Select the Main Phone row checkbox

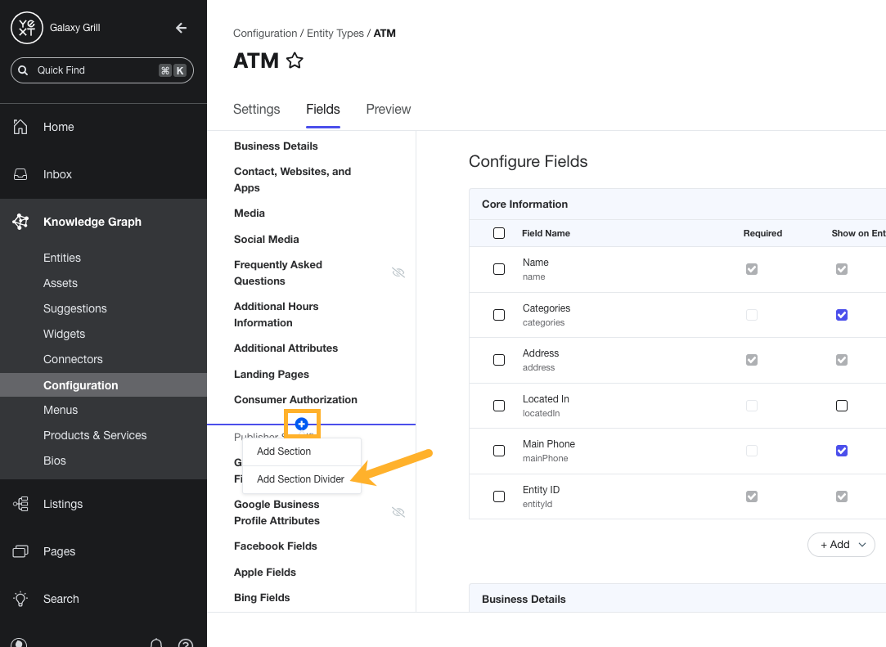tap(499, 451)
